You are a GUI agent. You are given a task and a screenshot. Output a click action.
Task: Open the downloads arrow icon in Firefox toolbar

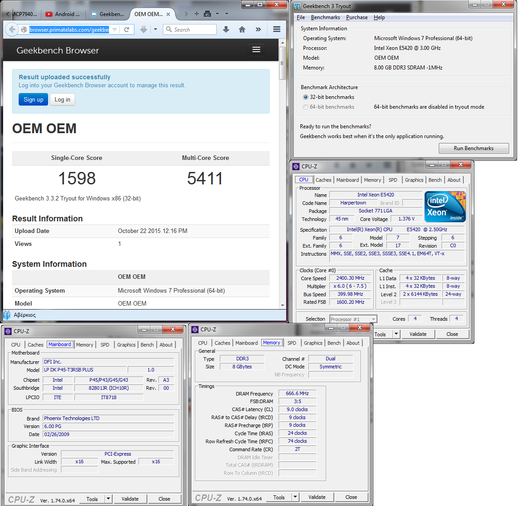click(x=226, y=29)
